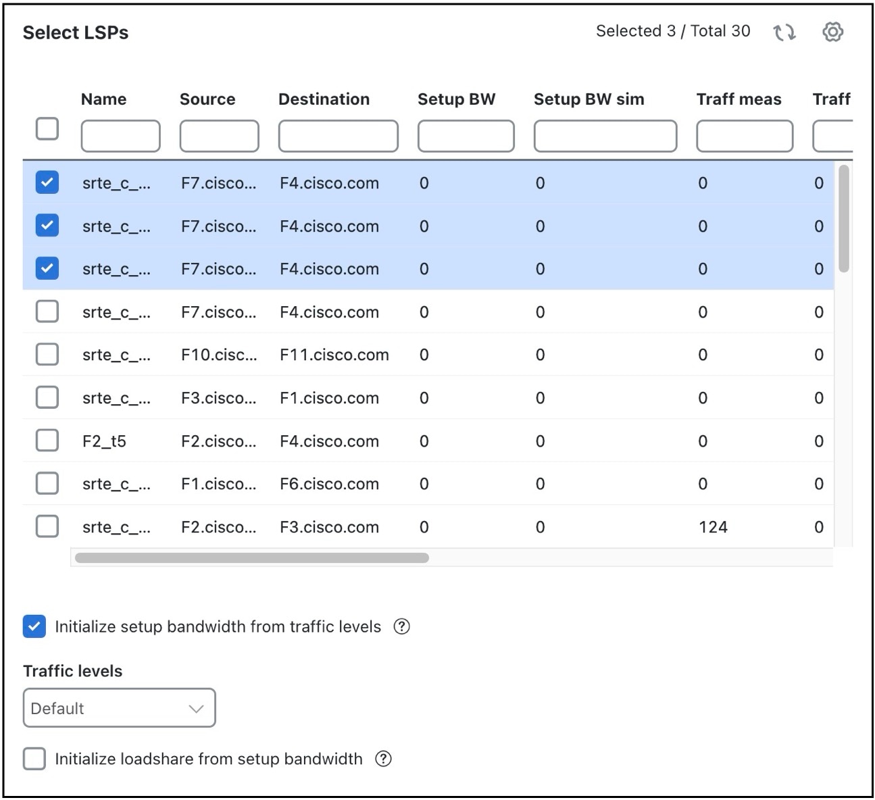This screenshot has width=875, height=800.
Task: Click the F10.cisc... source cell
Action: (219, 355)
